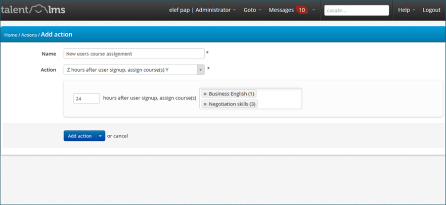Remove the Negotiation skills (3) course tag
This screenshot has height=205, width=446.
click(205, 104)
